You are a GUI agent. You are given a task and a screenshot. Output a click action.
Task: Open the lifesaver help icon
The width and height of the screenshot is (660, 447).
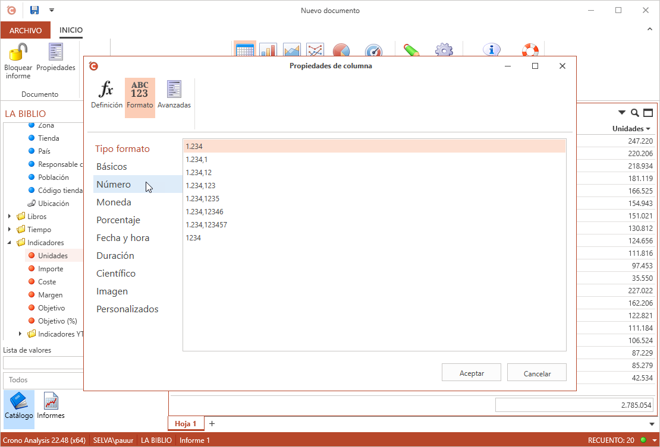coord(530,50)
